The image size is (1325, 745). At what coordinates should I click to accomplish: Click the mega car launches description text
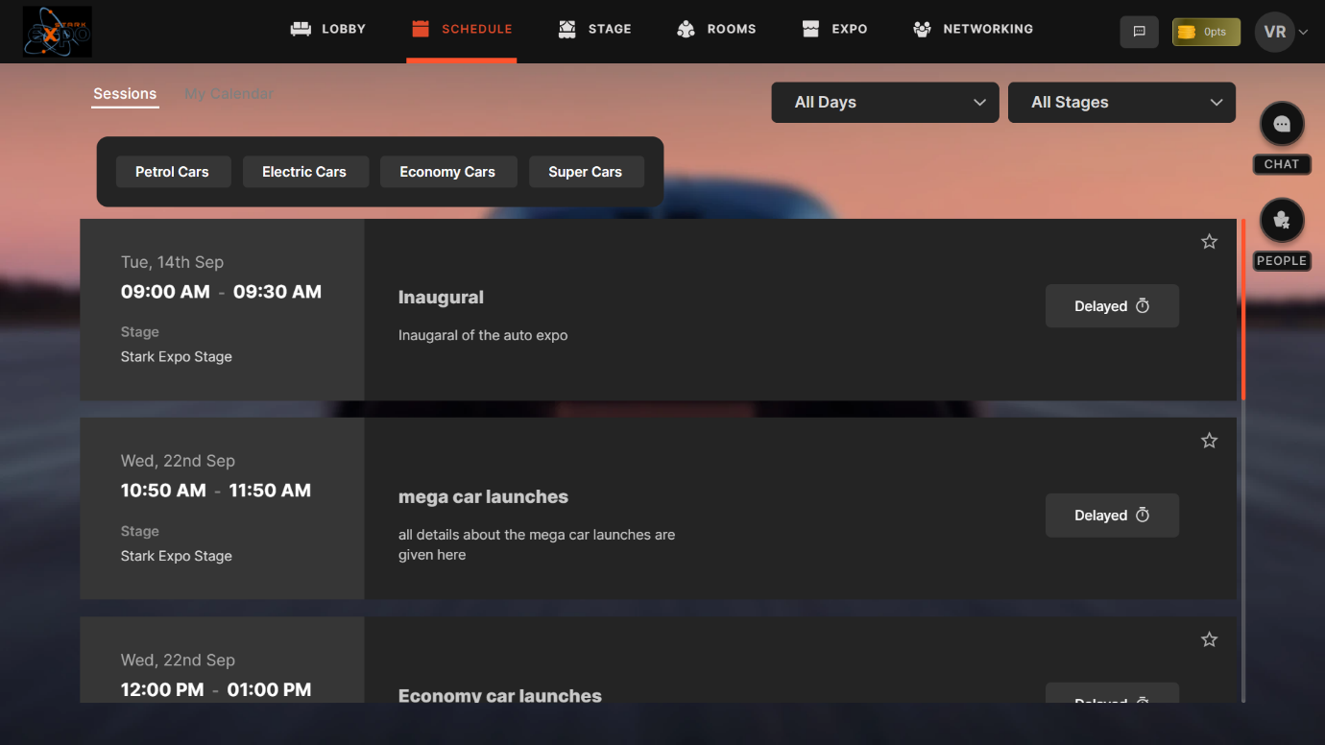pos(537,544)
